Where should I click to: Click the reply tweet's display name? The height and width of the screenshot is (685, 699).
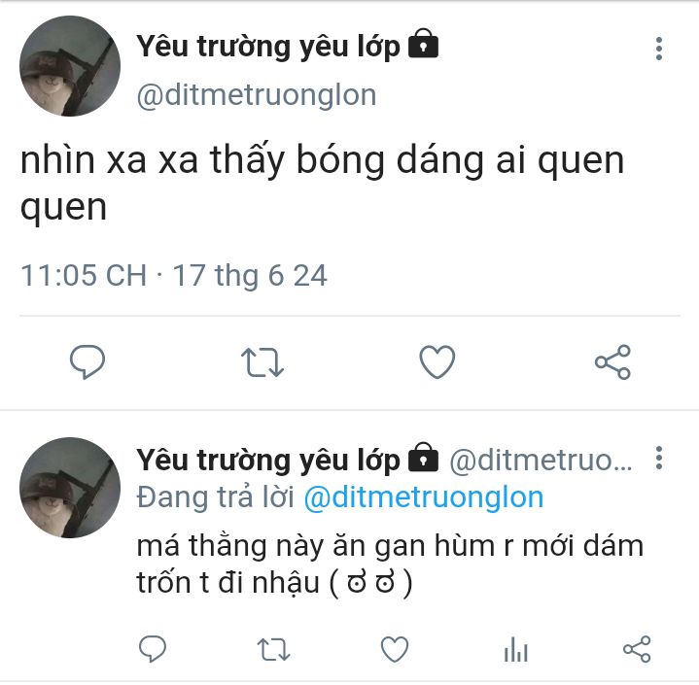[x=268, y=460]
